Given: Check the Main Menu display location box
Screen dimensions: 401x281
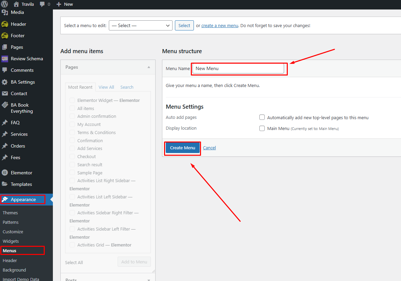Looking at the screenshot, I should [262, 128].
